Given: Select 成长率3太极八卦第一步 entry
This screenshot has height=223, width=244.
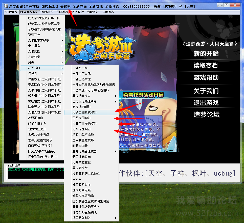Looking at the screenshot, I should [42, 18].
